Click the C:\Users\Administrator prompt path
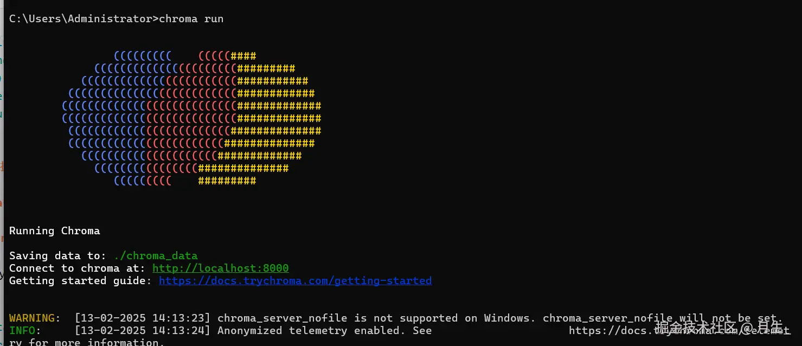The image size is (802, 346). 80,18
